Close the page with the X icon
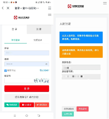109x119 pixels. coord(8,8)
